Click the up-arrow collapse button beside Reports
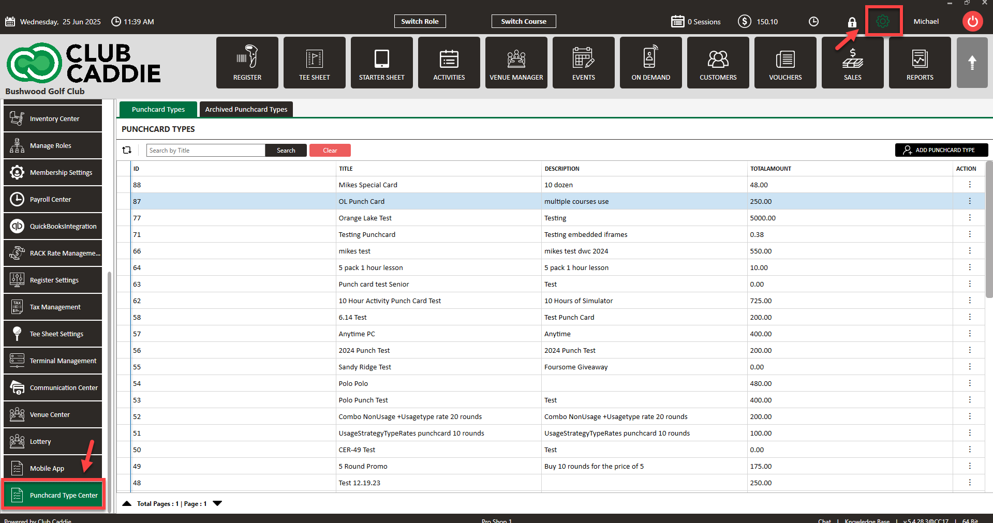 972,63
